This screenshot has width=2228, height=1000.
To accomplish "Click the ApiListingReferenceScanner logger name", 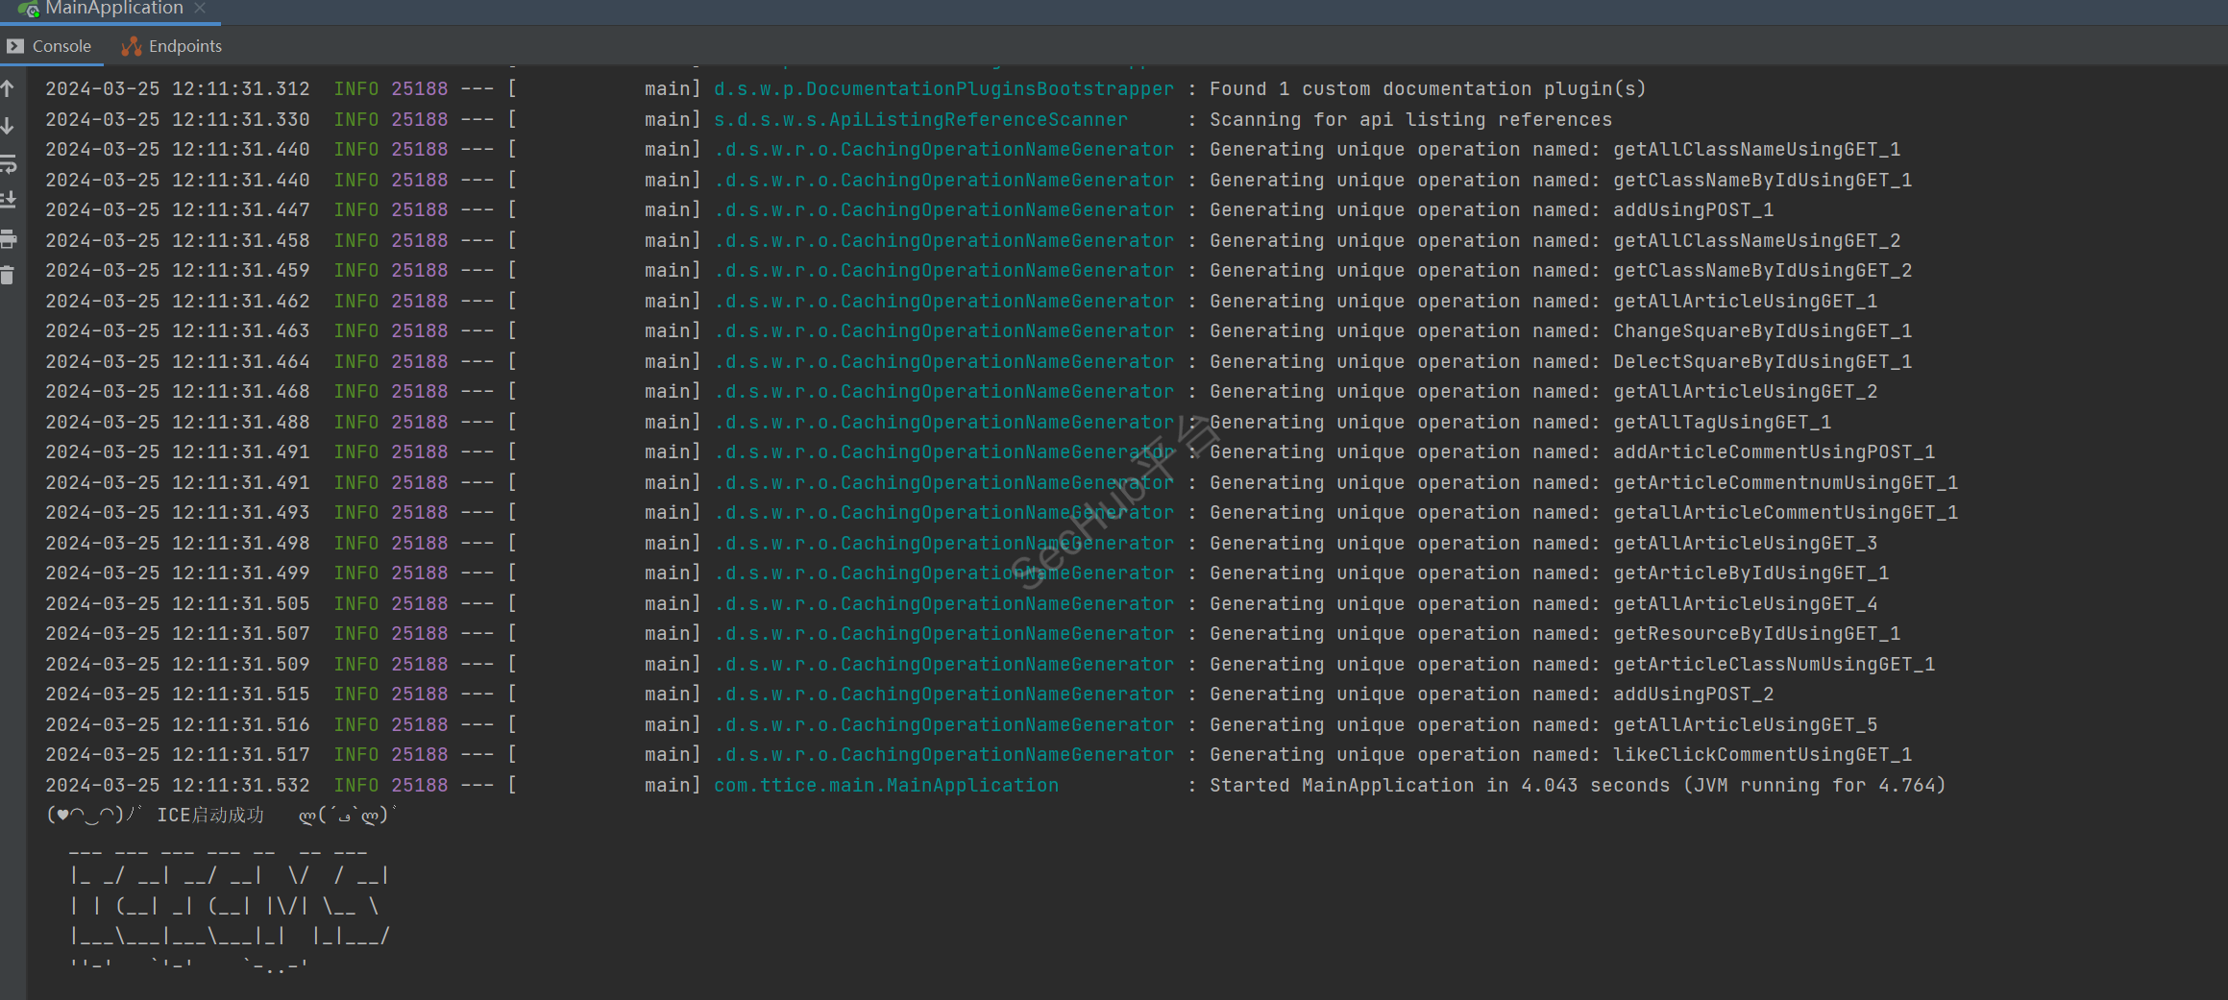I will (919, 120).
